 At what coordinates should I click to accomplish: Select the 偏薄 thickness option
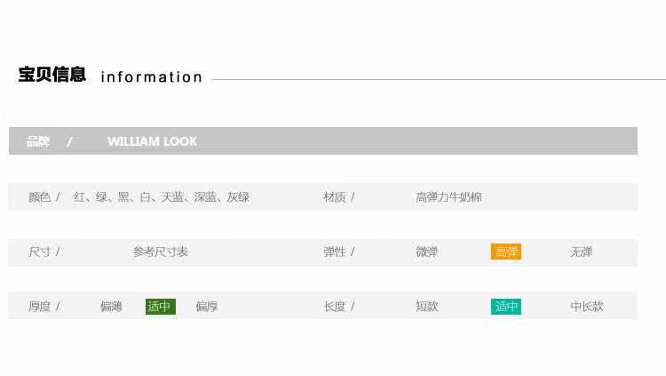coord(111,307)
